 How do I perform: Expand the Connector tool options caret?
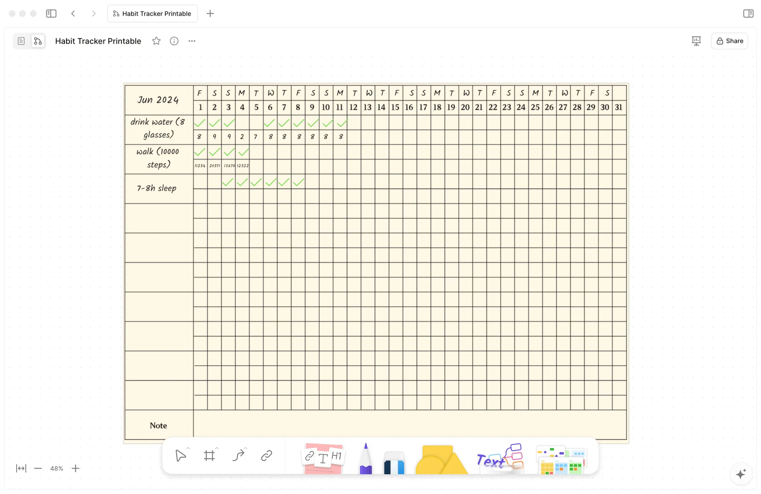coord(246,448)
